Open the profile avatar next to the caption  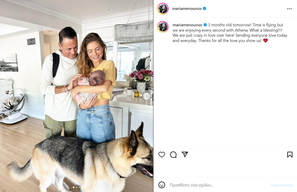point(163,27)
